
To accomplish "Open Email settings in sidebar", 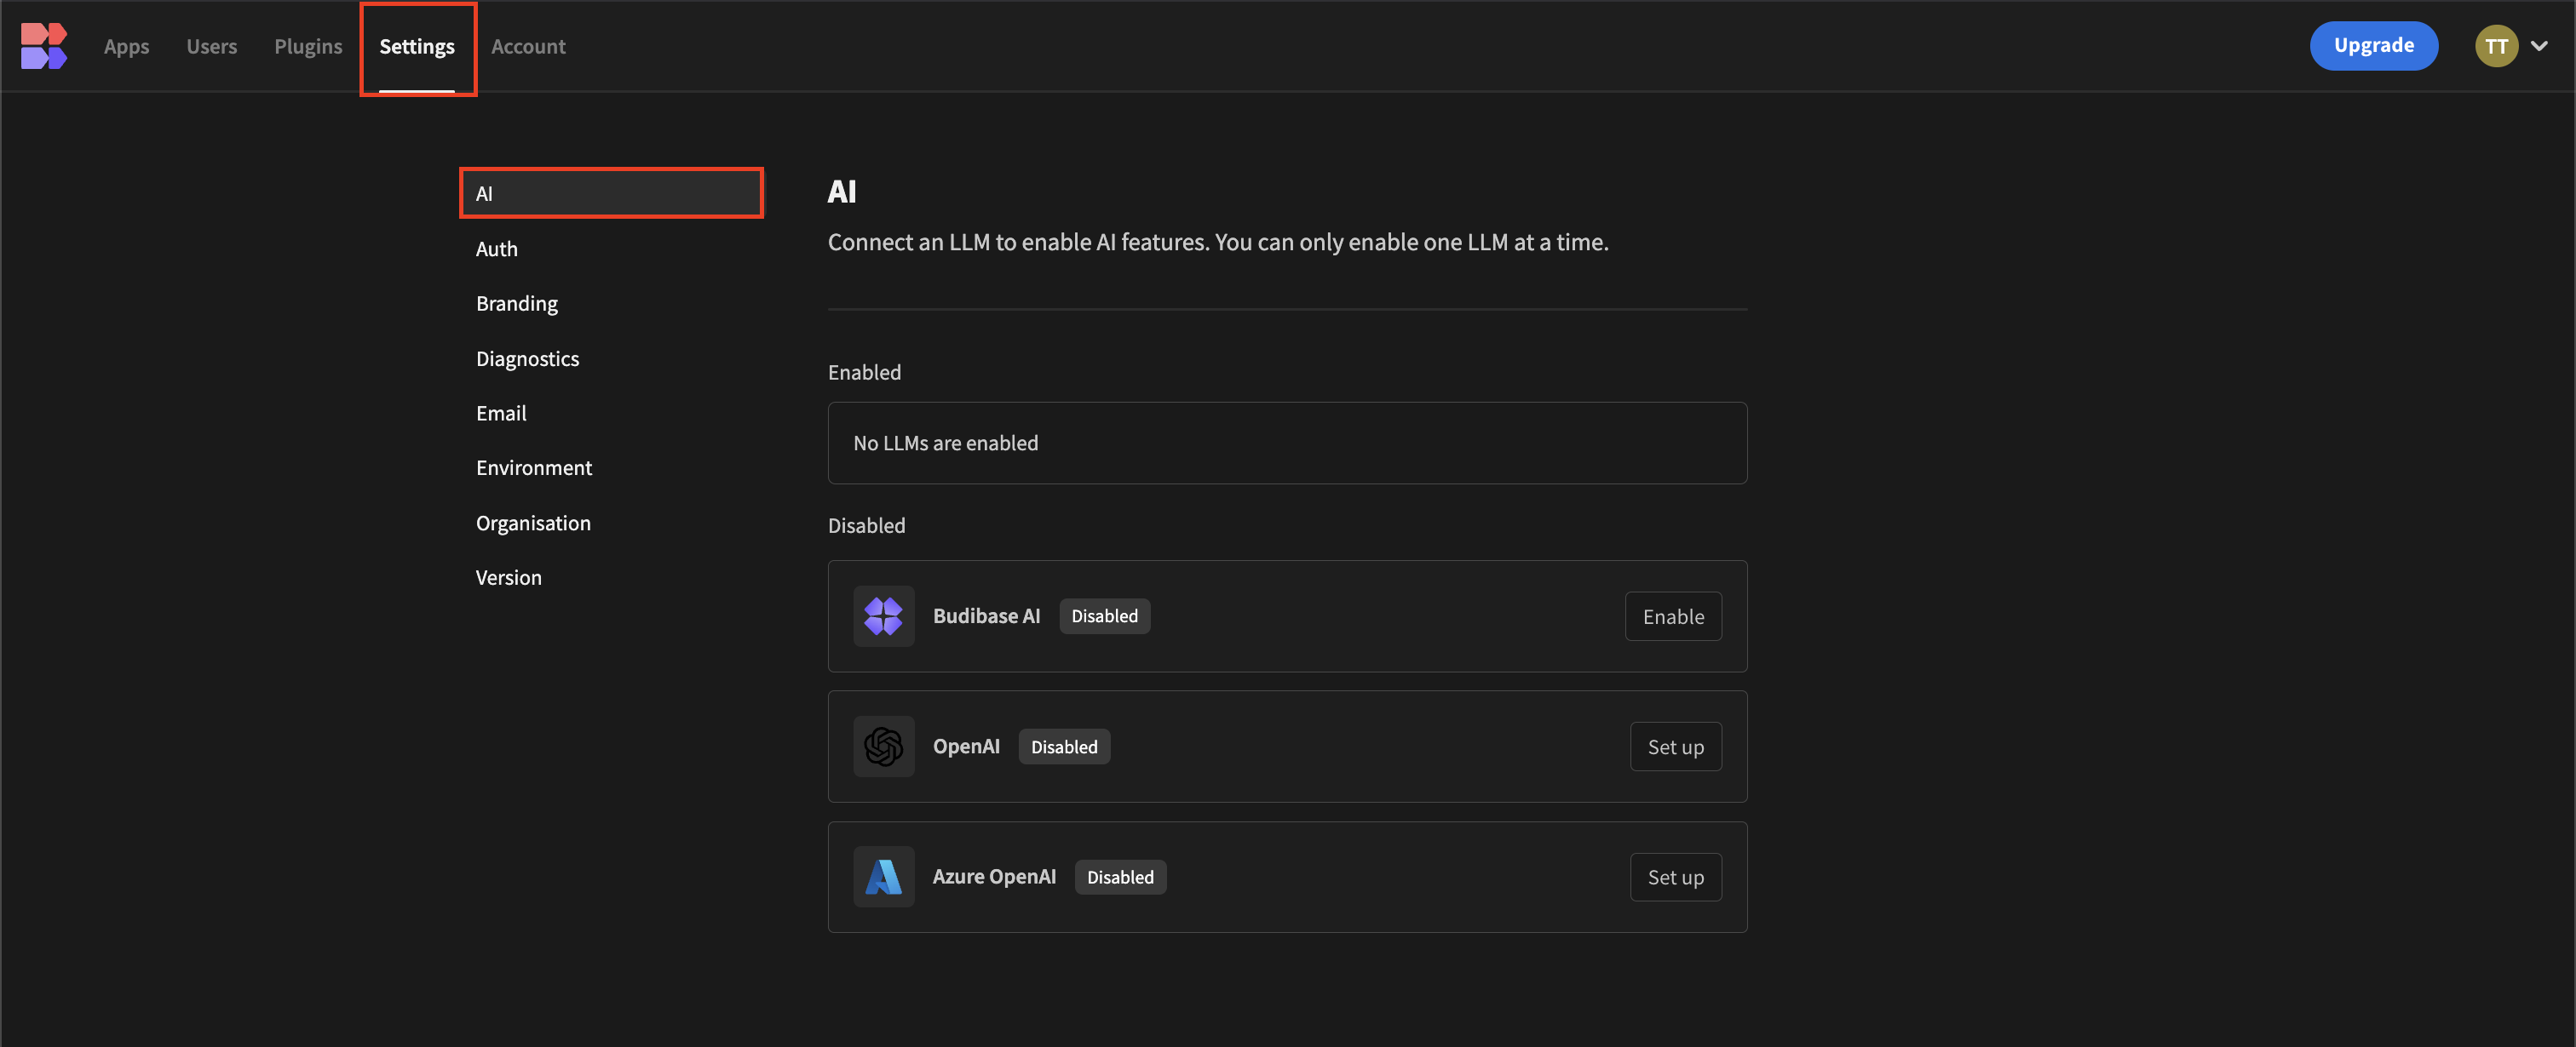I will (x=501, y=414).
